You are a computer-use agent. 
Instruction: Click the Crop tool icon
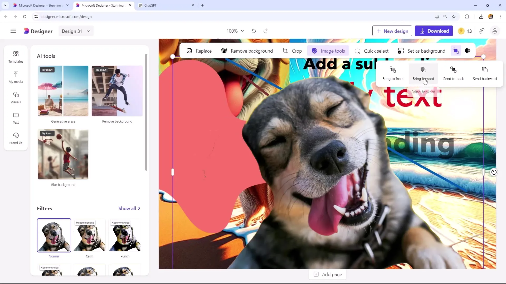[285, 51]
